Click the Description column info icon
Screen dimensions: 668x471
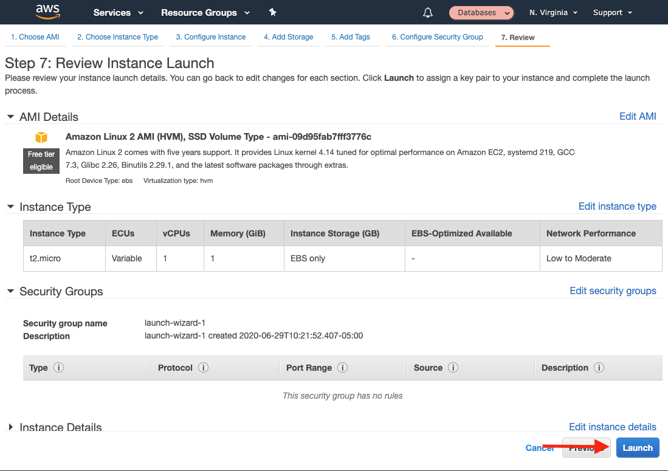[599, 368]
